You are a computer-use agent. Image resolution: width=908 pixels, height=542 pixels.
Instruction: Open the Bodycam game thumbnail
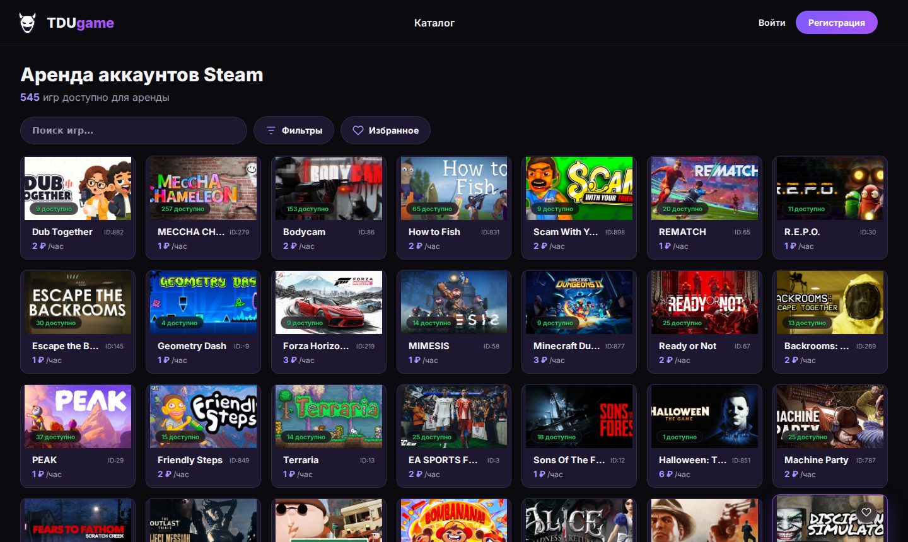tap(329, 188)
